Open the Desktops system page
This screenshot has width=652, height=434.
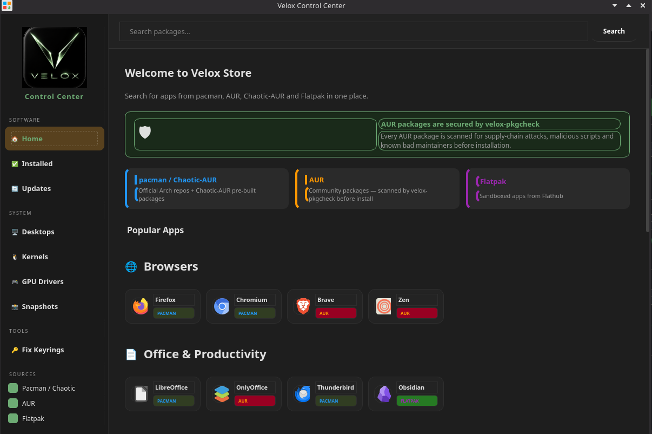click(55, 232)
